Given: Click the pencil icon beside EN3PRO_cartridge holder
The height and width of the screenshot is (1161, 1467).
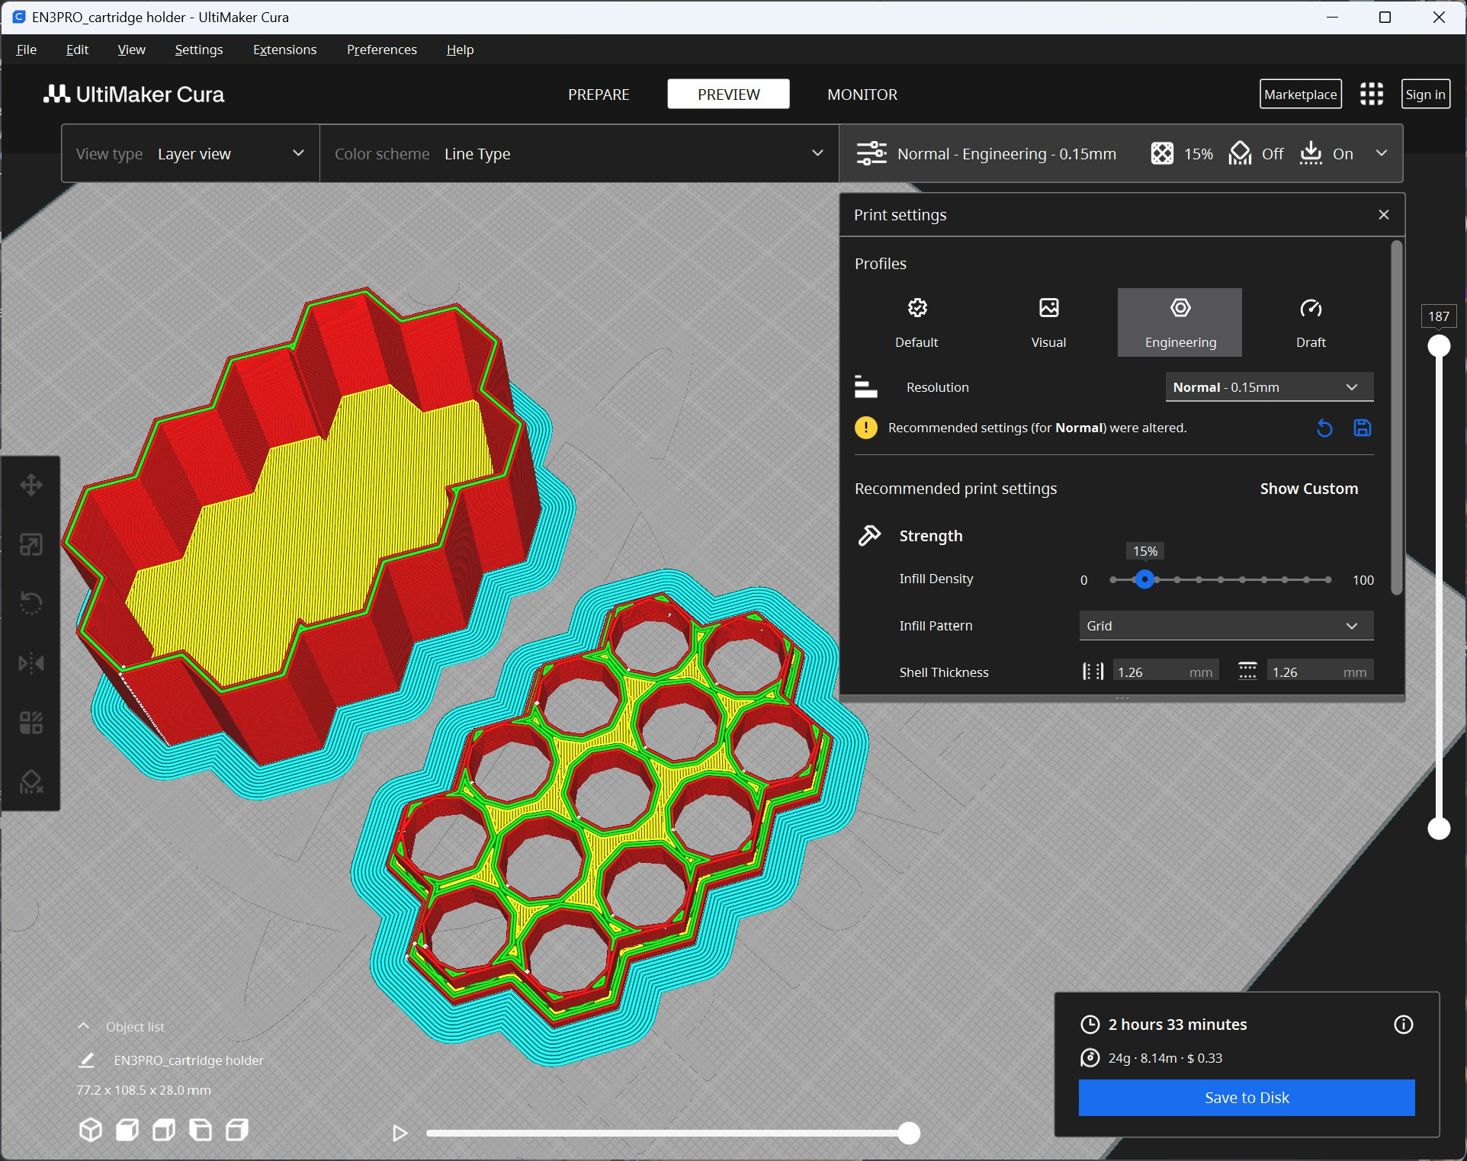Looking at the screenshot, I should (87, 1060).
